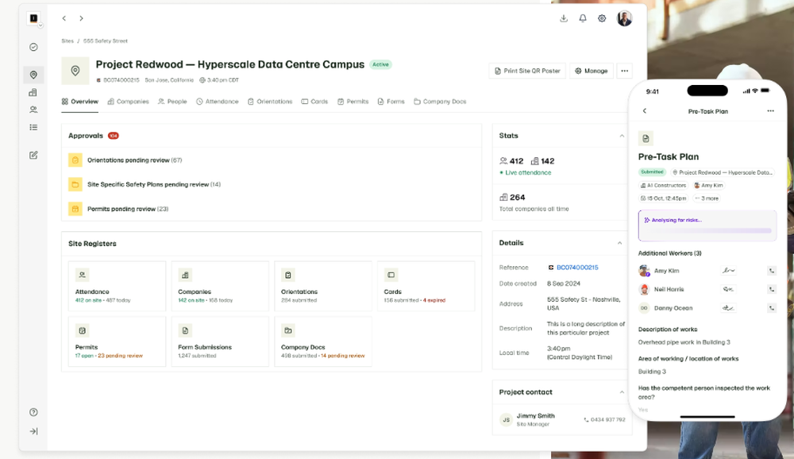
Task: Switch to the People tab
Action: pyautogui.click(x=172, y=102)
